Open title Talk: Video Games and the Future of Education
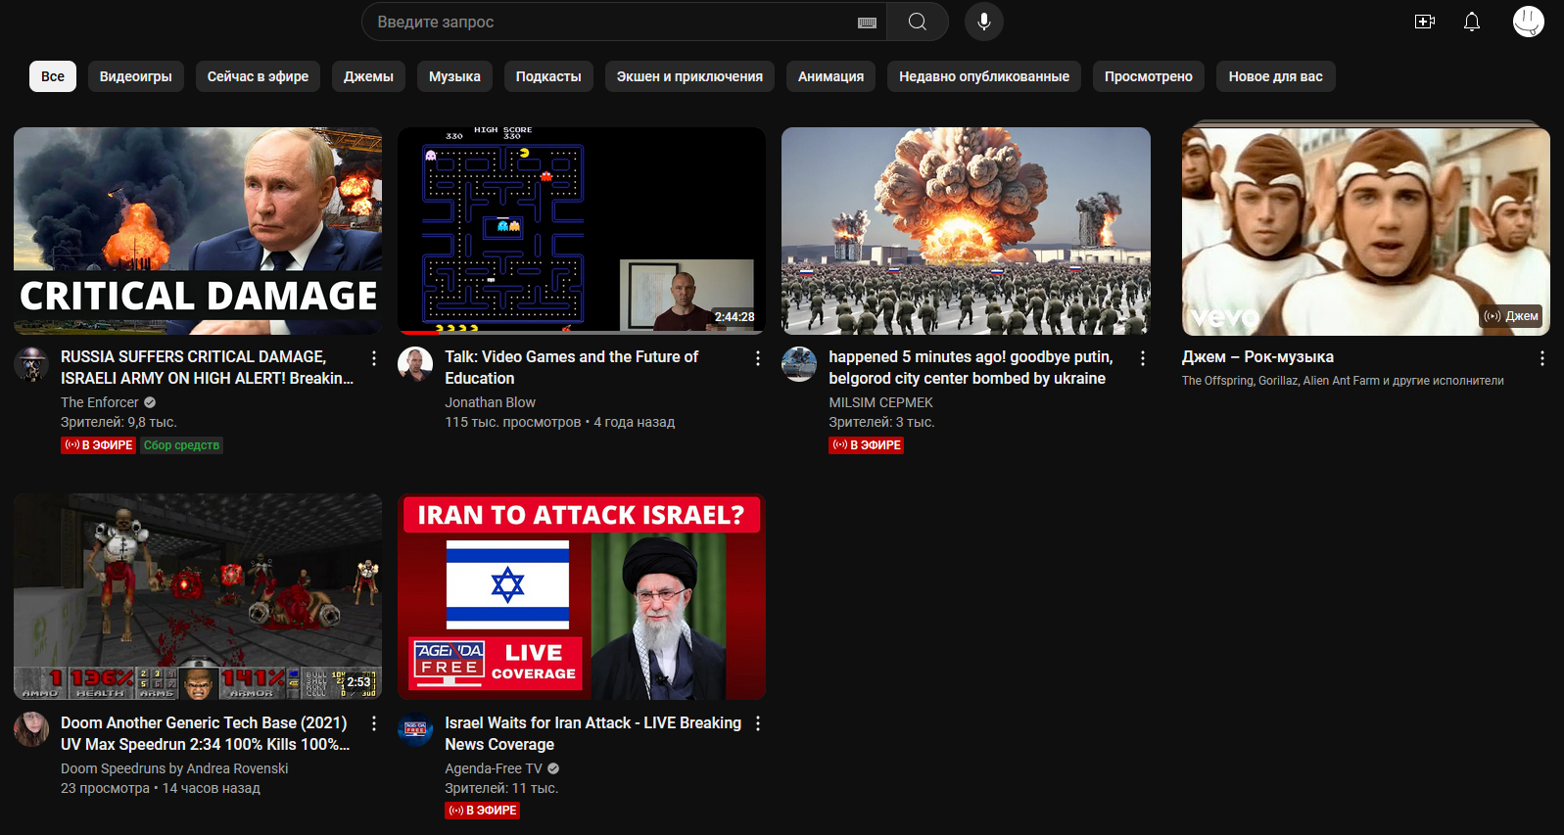1564x835 pixels. pos(572,367)
